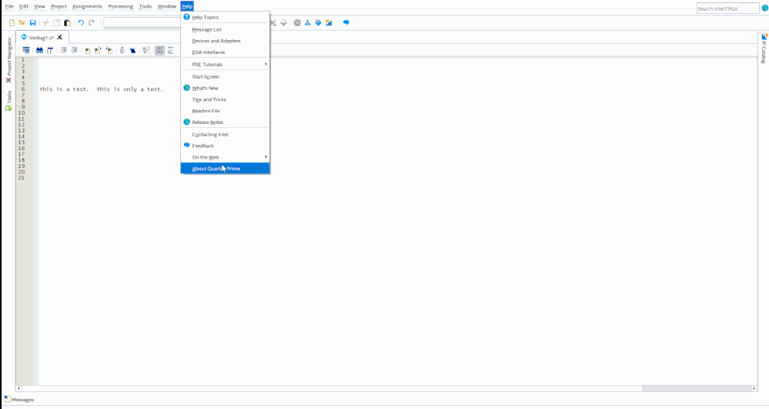769x409 pixels.
Task: Open the Tasks side panel
Action: pyautogui.click(x=8, y=101)
